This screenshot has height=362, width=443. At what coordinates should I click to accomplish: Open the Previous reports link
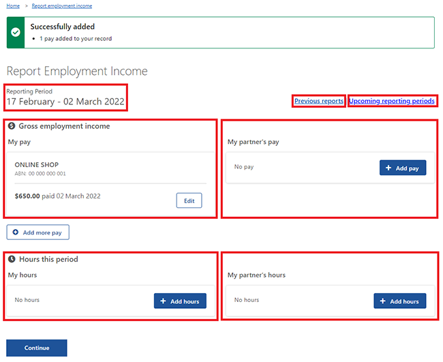pos(318,101)
